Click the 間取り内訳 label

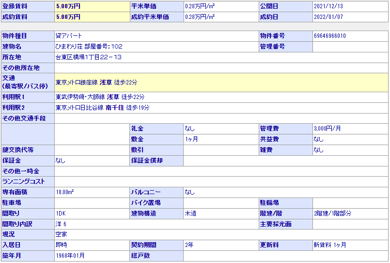(x=17, y=224)
